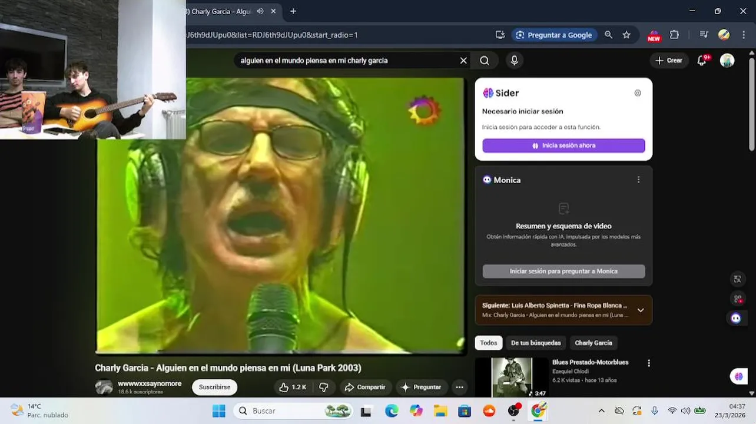Open Monica panel three-dot options
Viewport: 756px width, 424px height.
coord(638,180)
